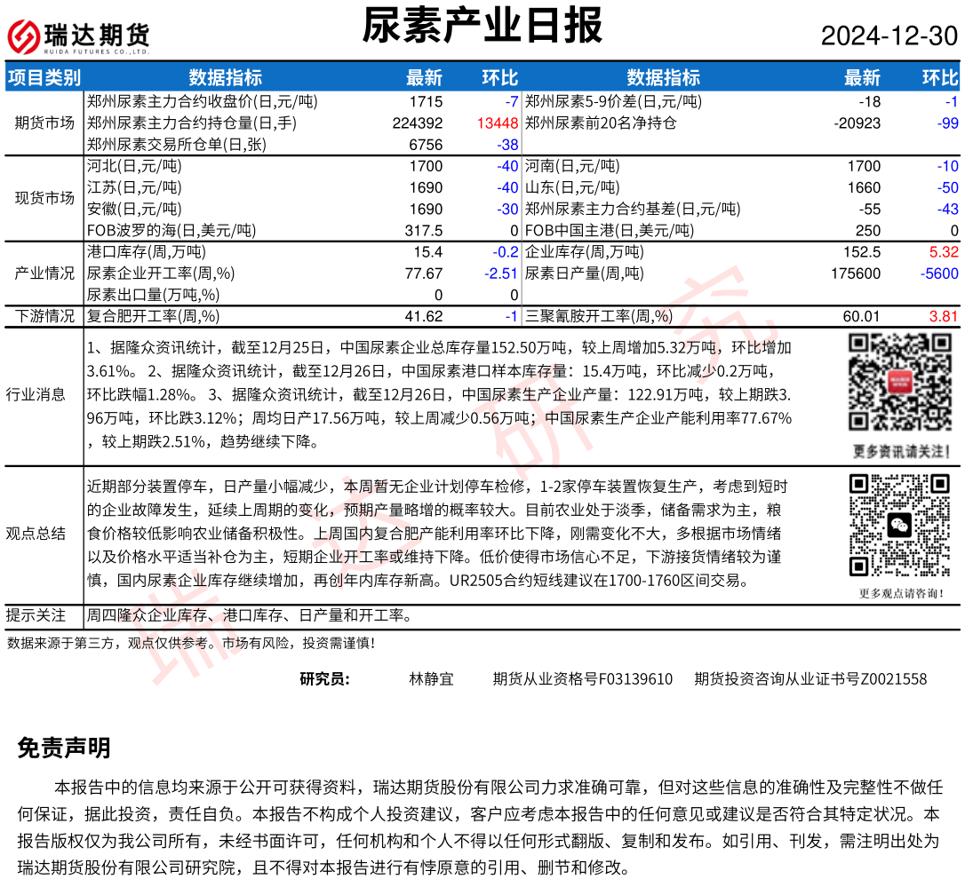Select the 产业情况 category cell
This screenshot has width=965, height=879.
click(44, 273)
